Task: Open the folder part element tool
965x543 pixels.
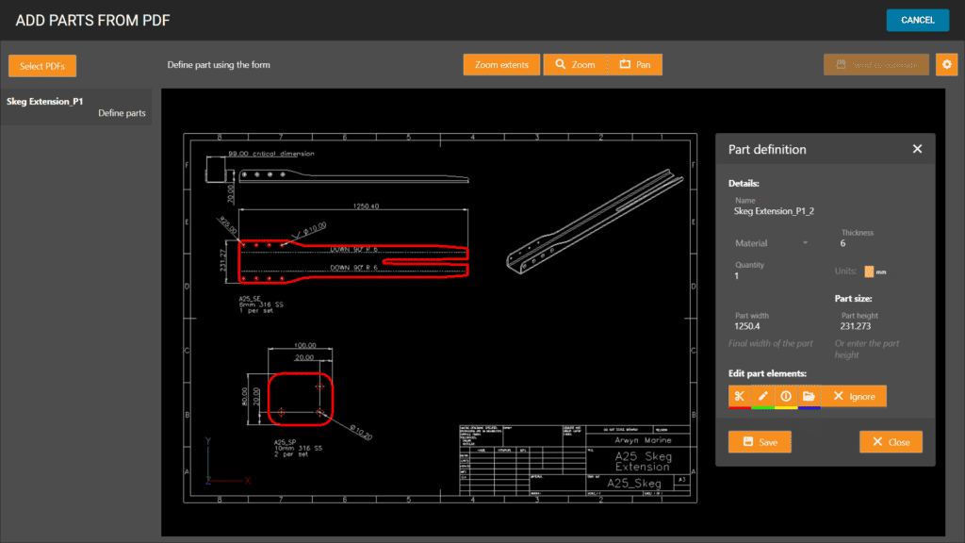Action: [x=809, y=396]
